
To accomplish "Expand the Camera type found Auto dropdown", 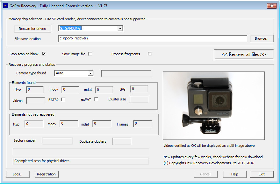I will click(x=91, y=73).
